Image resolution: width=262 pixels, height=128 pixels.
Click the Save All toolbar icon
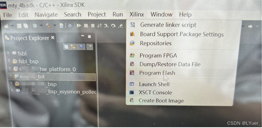tap(26, 26)
